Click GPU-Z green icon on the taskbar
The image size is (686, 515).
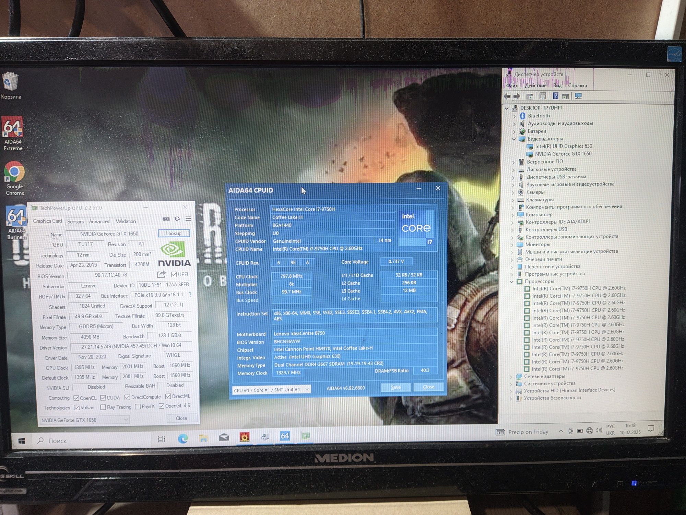pyautogui.click(x=305, y=435)
